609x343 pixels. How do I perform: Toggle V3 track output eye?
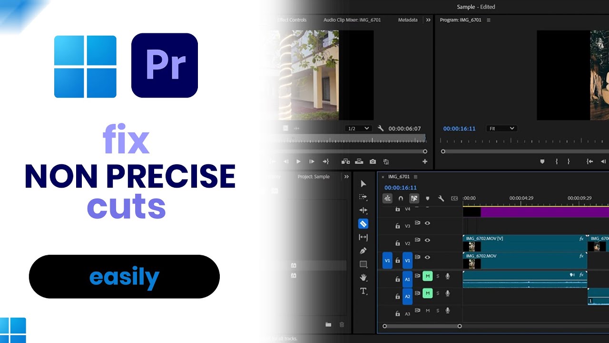click(x=427, y=222)
